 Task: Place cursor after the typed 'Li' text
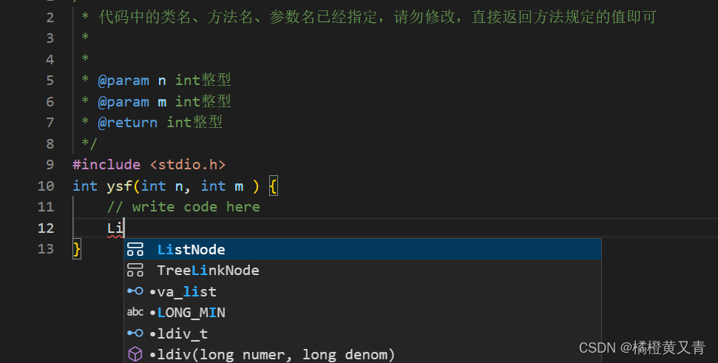(124, 228)
